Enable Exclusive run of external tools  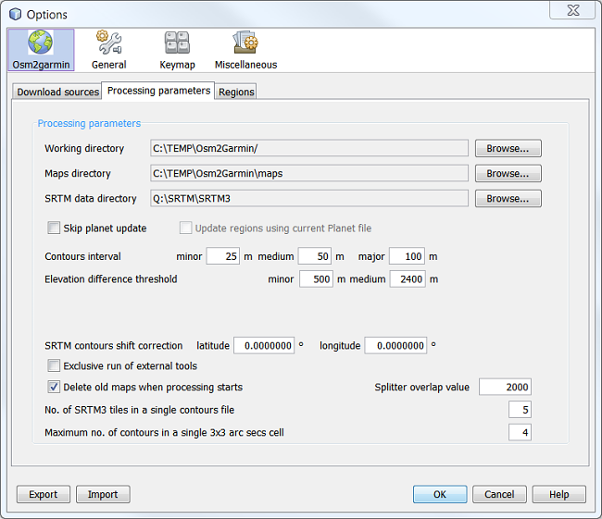click(54, 365)
